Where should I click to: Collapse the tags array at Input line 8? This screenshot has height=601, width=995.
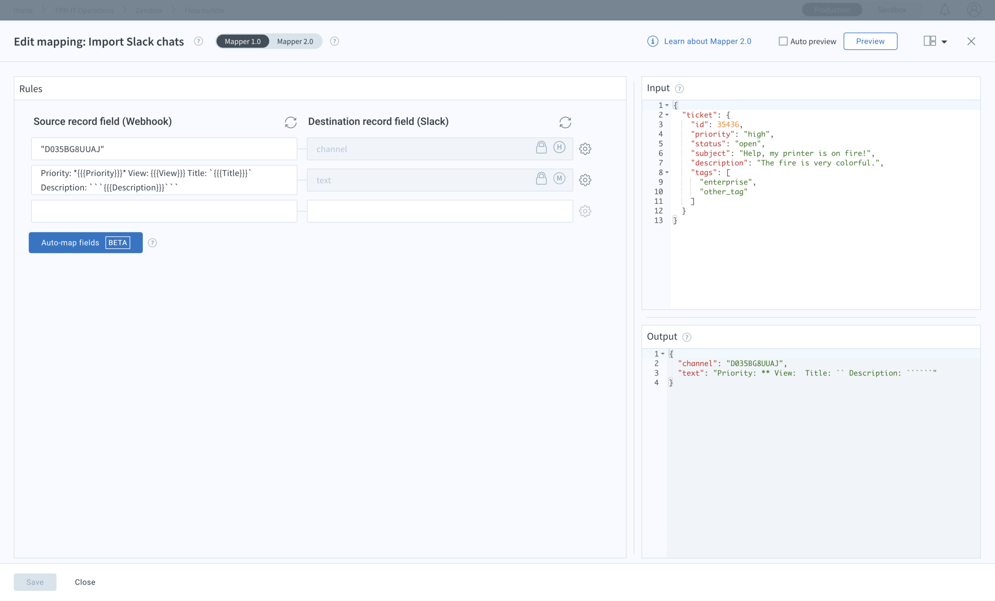667,173
